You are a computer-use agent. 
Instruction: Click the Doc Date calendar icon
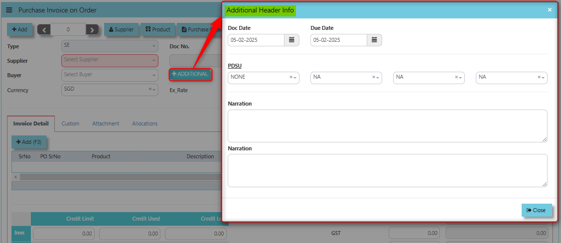click(x=291, y=40)
